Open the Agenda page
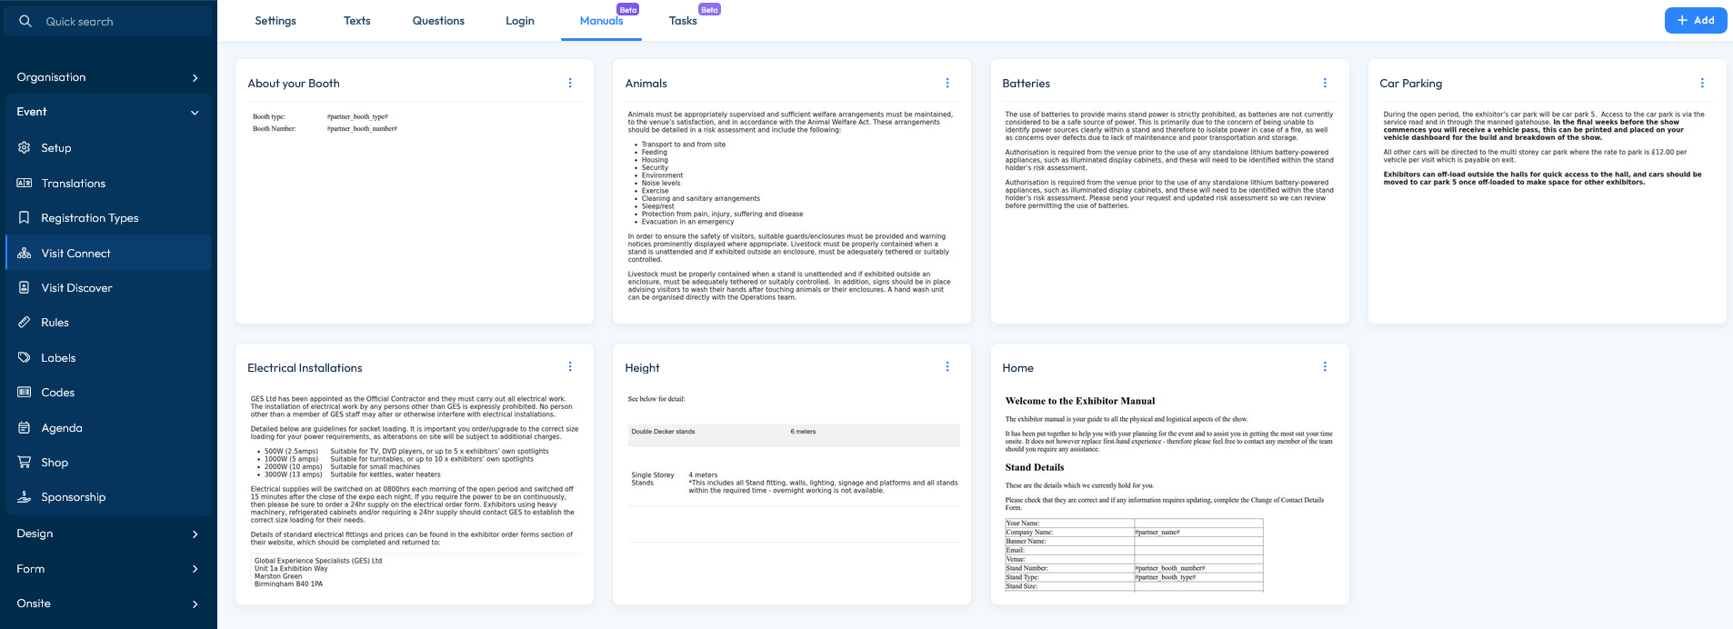The height and width of the screenshot is (629, 1733). point(108,427)
